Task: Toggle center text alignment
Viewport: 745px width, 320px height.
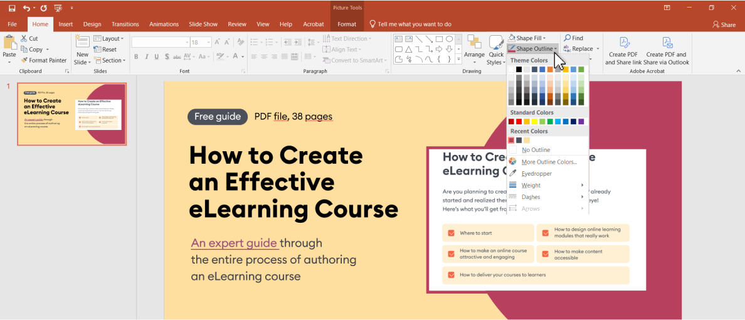Action: (x=263, y=56)
